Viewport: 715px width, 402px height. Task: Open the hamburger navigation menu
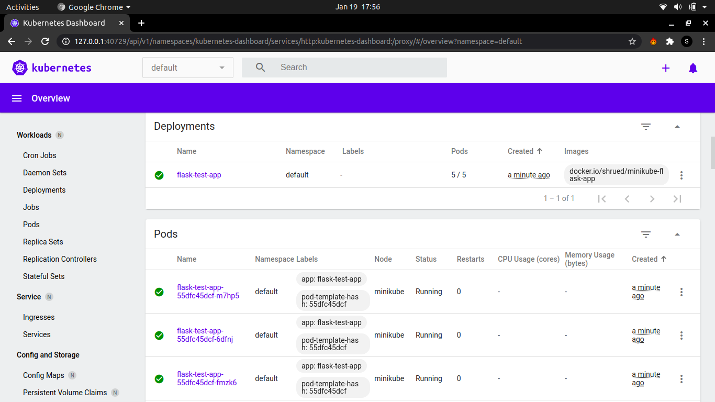coord(16,98)
